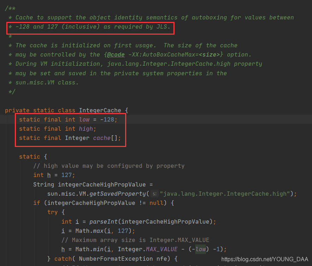Click the variable i in the parseInt line
This screenshot has width=312, height=266.
click(77, 222)
